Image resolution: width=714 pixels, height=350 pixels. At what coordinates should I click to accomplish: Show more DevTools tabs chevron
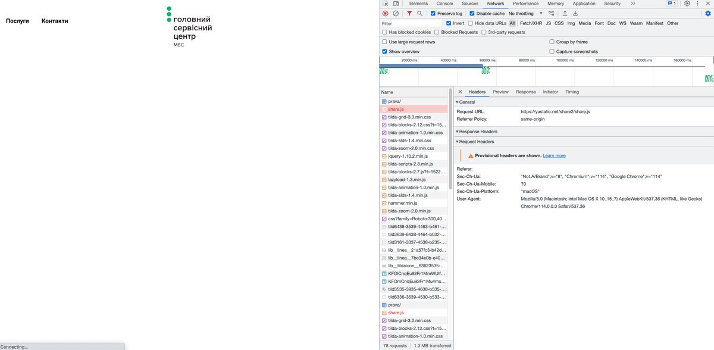tap(632, 4)
